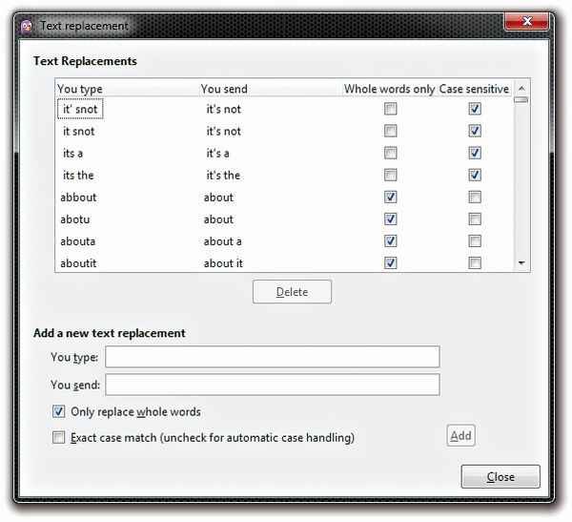Toggle Case sensitive for "it' snot"
Screen dimensions: 572x522
pyautogui.click(x=475, y=109)
